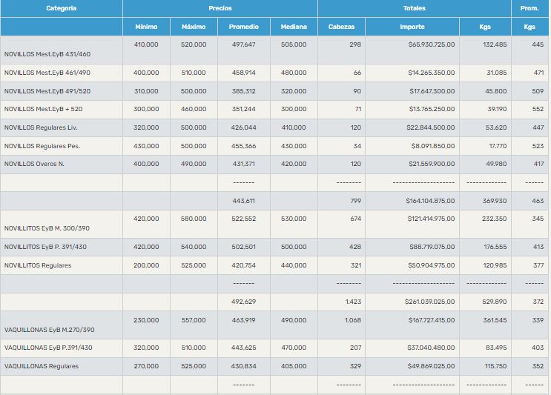Select the Importe column header
551x395 pixels.
(412, 27)
